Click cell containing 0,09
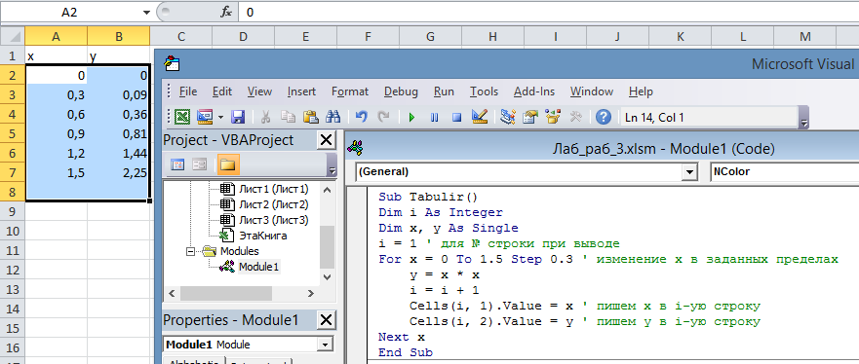 pyautogui.click(x=118, y=95)
